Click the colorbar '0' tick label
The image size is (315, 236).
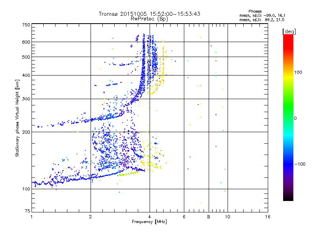point(295,118)
